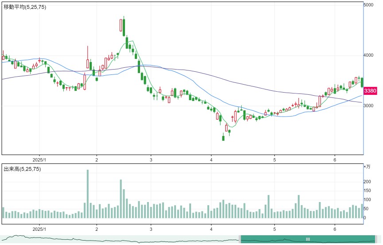This screenshot has height=245, width=383.
Task: Click the 出来高(5,25,75) volume label
Action: pos(22,169)
